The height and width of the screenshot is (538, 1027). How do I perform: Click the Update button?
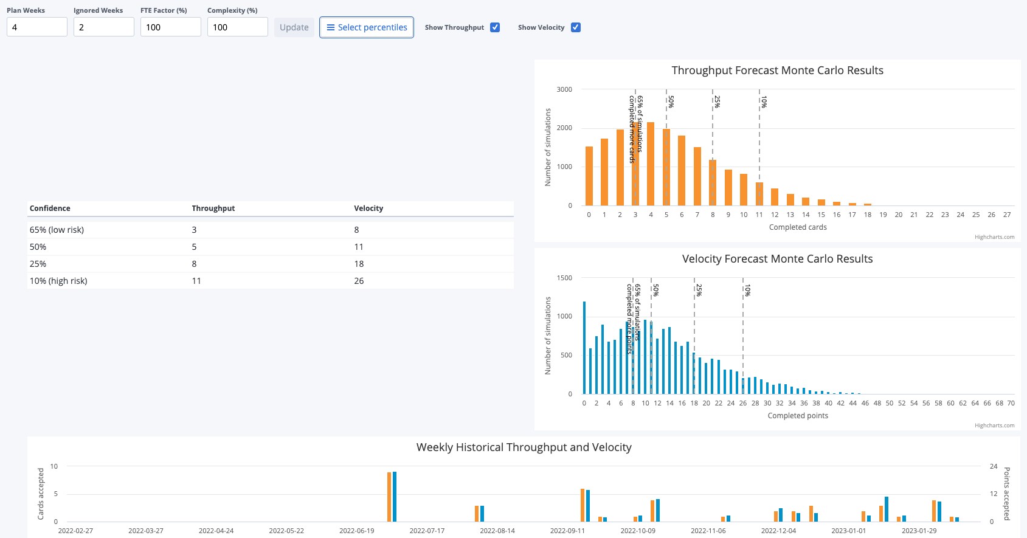pos(294,27)
